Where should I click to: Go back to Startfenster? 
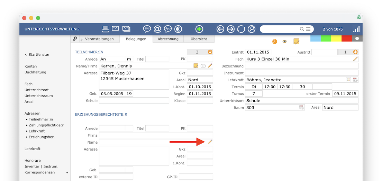point(37,55)
